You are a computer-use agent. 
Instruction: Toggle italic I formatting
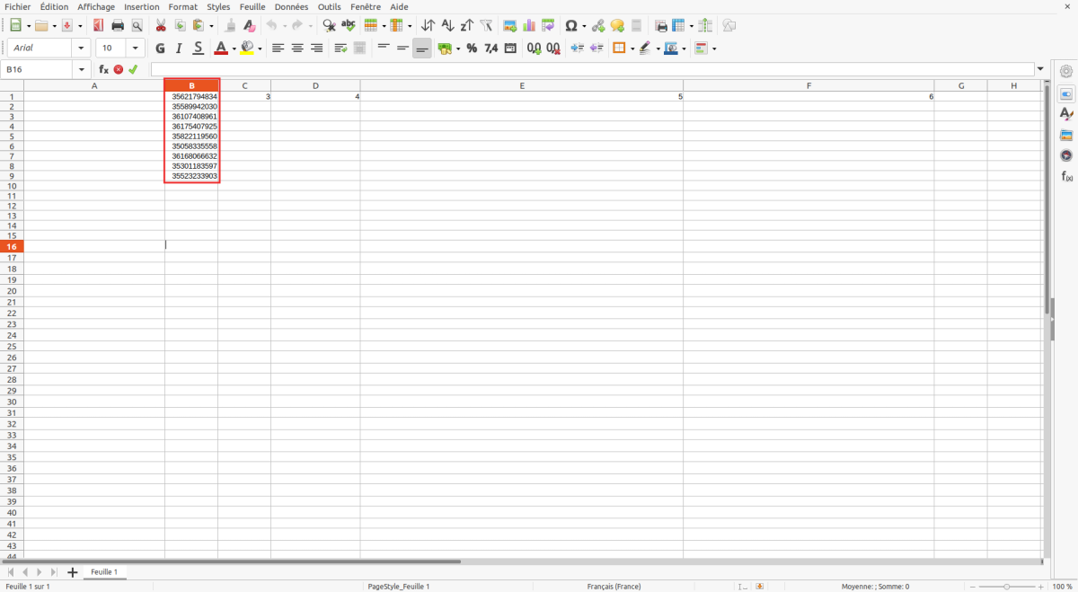[x=179, y=49]
